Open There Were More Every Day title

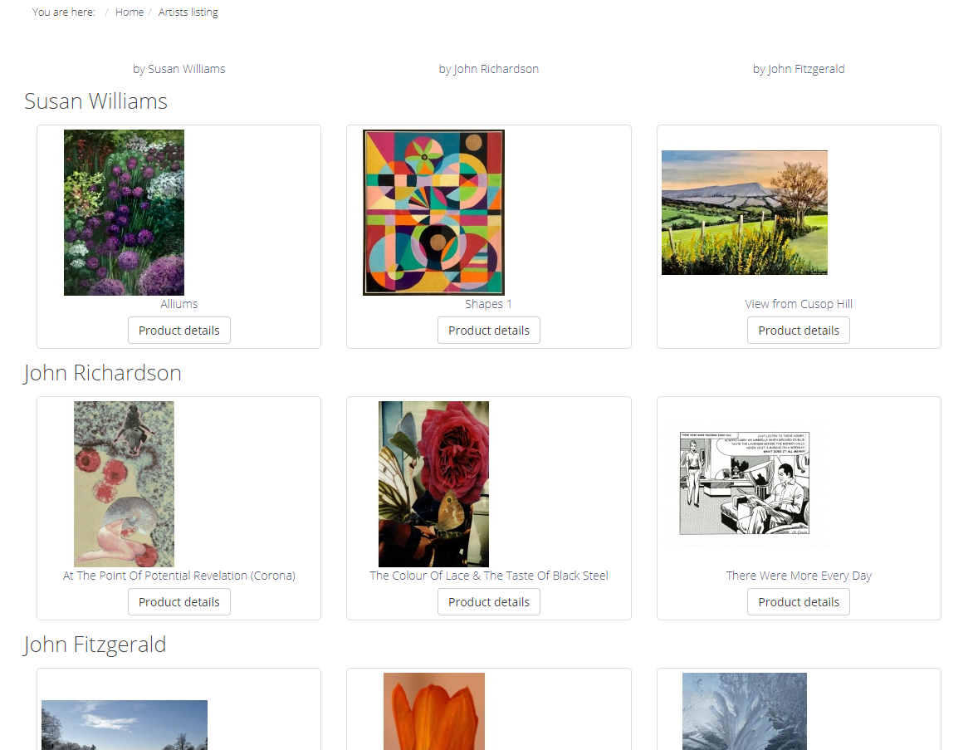tap(799, 576)
